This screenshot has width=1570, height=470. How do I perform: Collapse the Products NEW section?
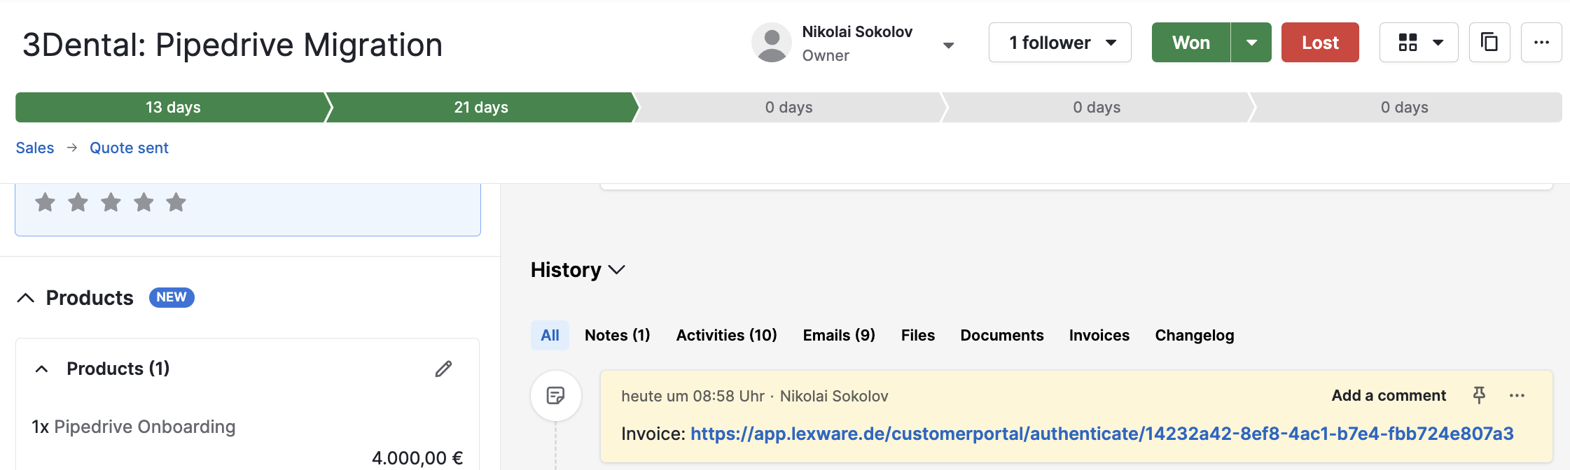point(25,298)
